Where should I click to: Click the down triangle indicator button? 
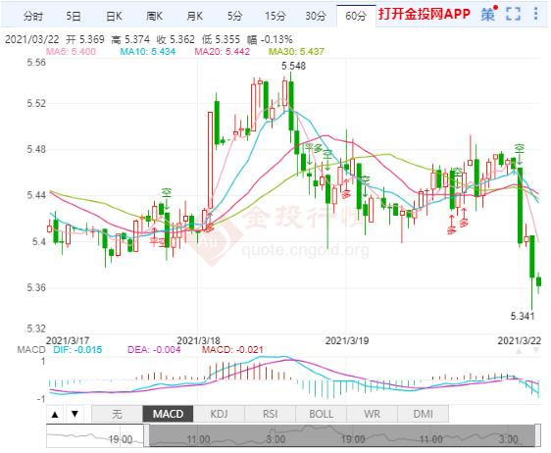pyautogui.click(x=75, y=414)
